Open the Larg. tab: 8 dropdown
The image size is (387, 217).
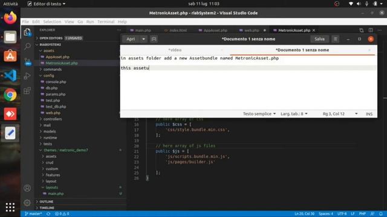pyautogui.click(x=294, y=114)
